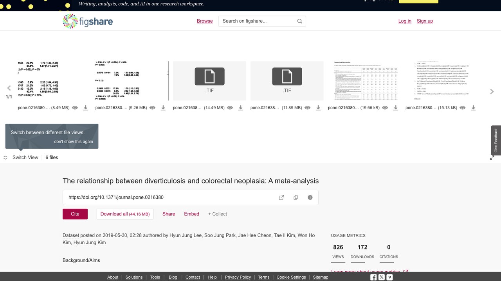The width and height of the screenshot is (501, 281).
Task: Click the Log in link
Action: tap(405, 21)
